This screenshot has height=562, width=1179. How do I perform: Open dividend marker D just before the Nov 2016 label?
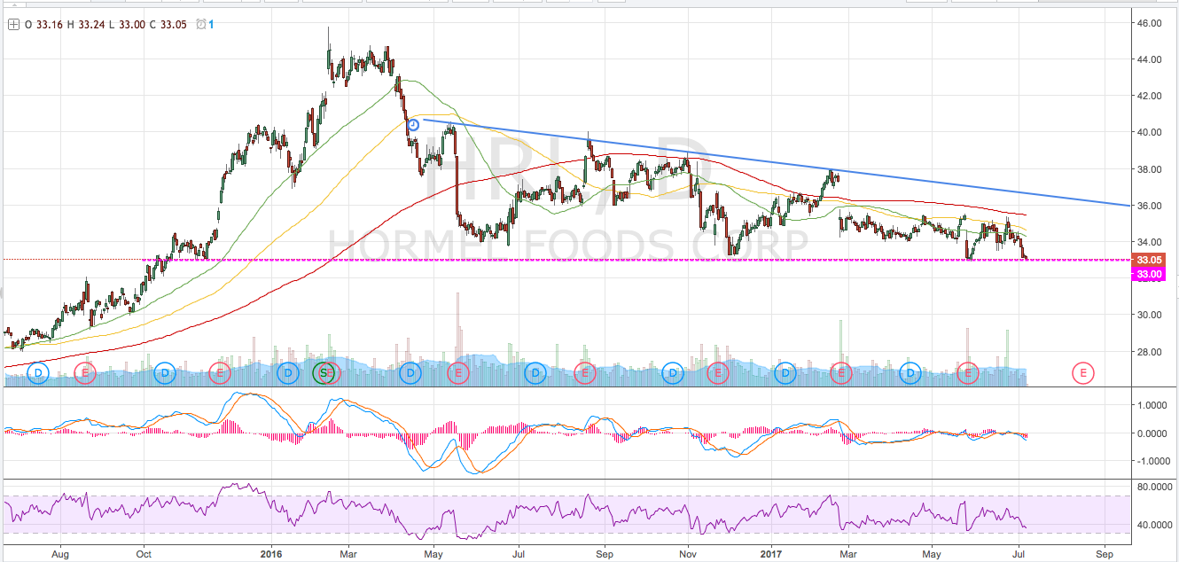673,373
